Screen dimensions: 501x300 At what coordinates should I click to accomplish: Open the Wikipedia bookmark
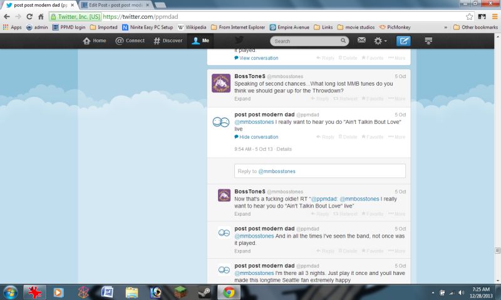click(x=192, y=27)
